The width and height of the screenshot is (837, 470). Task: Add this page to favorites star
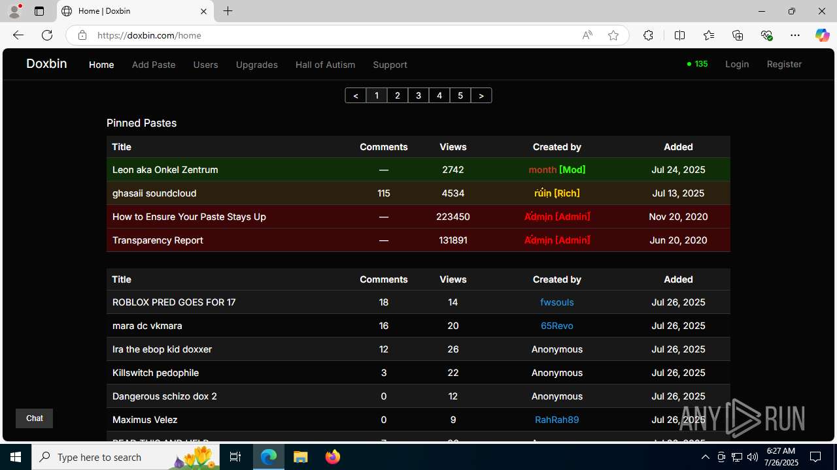(613, 35)
